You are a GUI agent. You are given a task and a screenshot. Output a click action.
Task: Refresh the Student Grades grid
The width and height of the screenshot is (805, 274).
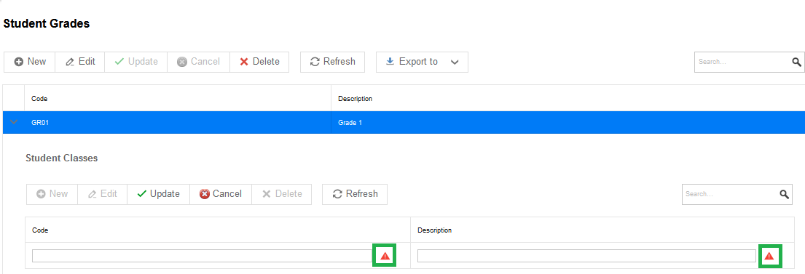coord(333,62)
